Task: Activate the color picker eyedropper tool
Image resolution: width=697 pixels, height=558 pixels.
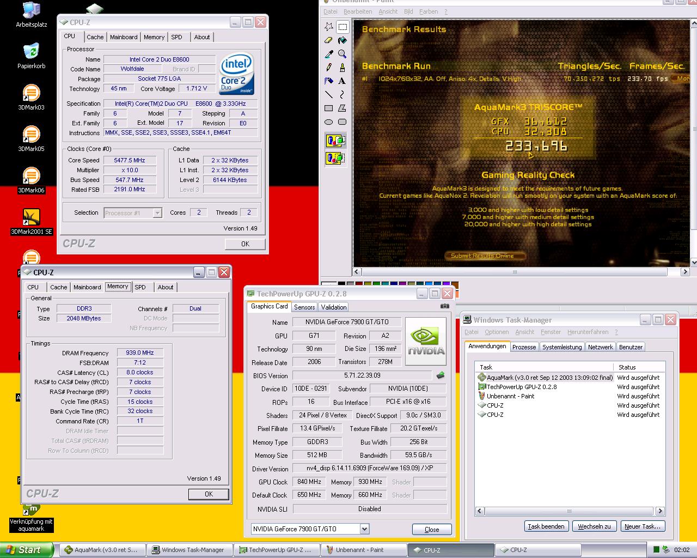Action: tap(329, 53)
